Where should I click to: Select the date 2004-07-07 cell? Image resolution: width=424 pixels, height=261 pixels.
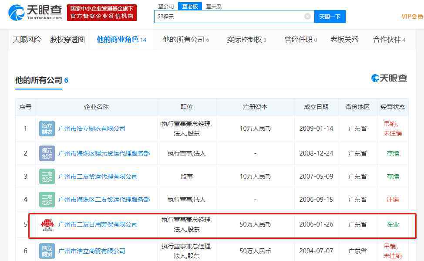click(x=316, y=251)
